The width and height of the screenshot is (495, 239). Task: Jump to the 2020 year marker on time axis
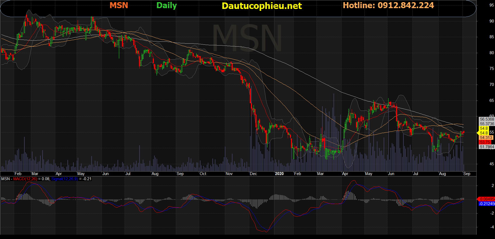coord(279,174)
